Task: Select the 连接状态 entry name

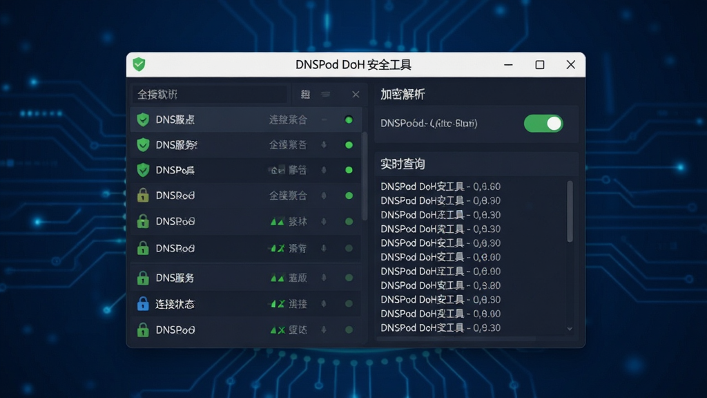Action: pos(175,304)
